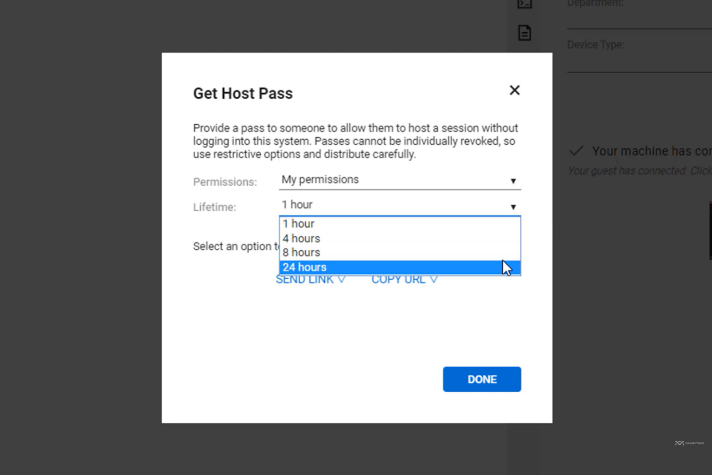
Task: Open the Permissions dropdown
Action: tap(513, 181)
